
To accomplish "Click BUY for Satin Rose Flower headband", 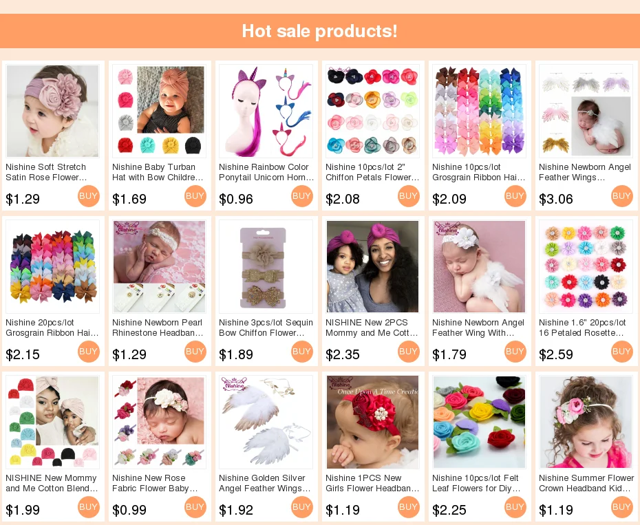I will [89, 196].
